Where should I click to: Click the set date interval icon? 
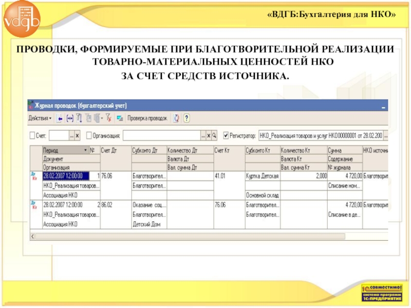70,119
